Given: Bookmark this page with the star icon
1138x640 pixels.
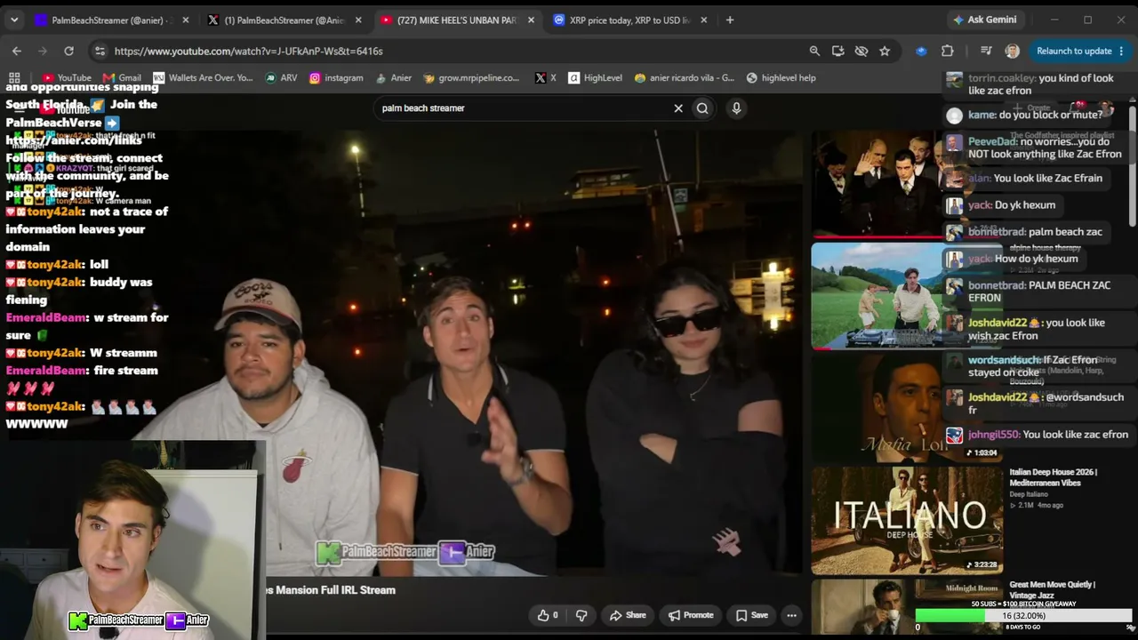Looking at the screenshot, I should click(x=885, y=51).
